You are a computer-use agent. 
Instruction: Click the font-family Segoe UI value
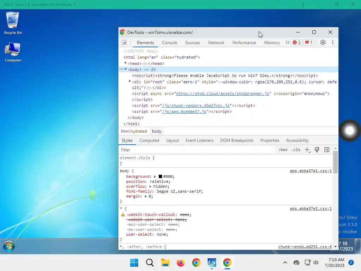coord(179,191)
